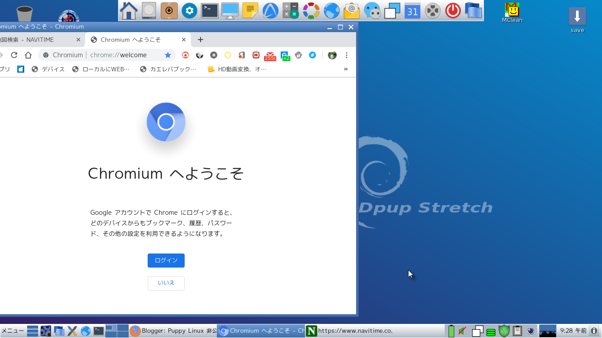
Task: Open a new tab with plus button
Action: [x=200, y=40]
